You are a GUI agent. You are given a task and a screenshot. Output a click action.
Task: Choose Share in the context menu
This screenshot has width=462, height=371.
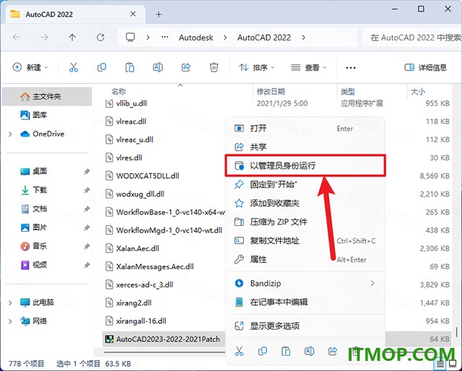(x=305, y=147)
